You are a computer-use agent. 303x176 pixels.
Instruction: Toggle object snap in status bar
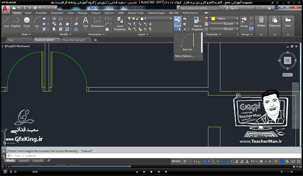point(228,161)
